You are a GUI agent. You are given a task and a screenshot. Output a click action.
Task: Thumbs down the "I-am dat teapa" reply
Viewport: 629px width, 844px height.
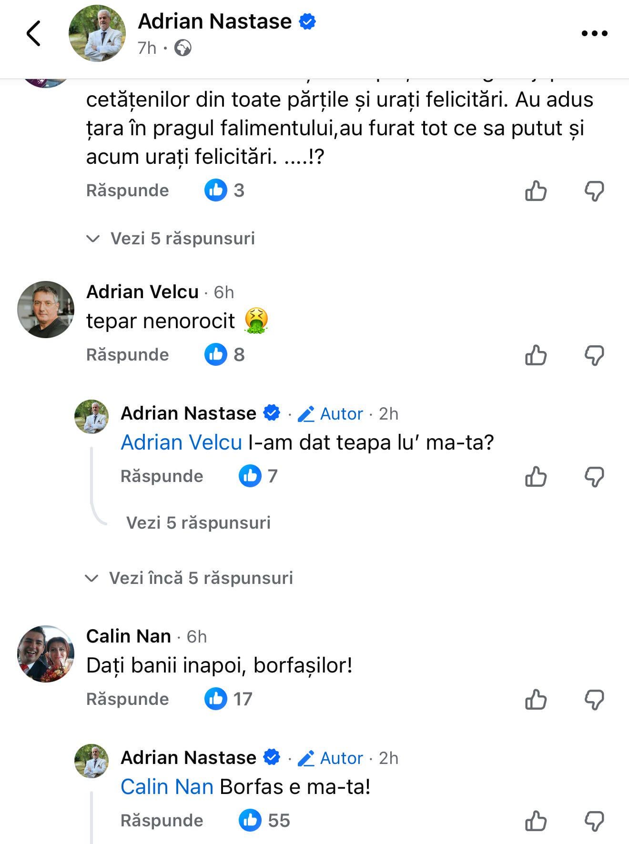click(x=594, y=477)
